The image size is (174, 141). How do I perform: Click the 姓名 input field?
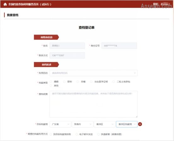(67, 46)
